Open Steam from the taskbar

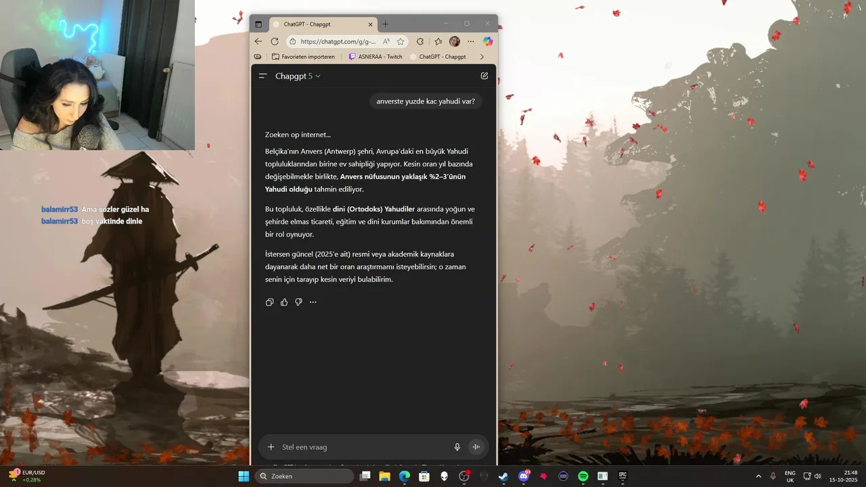click(x=504, y=476)
